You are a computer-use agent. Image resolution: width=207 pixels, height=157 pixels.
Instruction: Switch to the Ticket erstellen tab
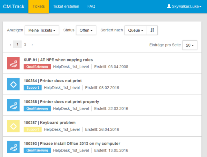click(x=66, y=6)
